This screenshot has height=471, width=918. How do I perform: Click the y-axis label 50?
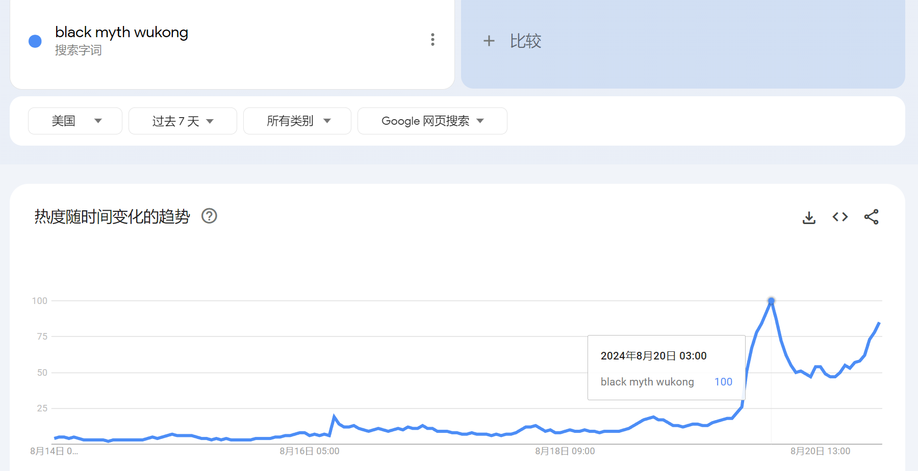42,373
